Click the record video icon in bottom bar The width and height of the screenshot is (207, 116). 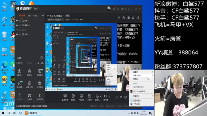[x=116, y=97]
